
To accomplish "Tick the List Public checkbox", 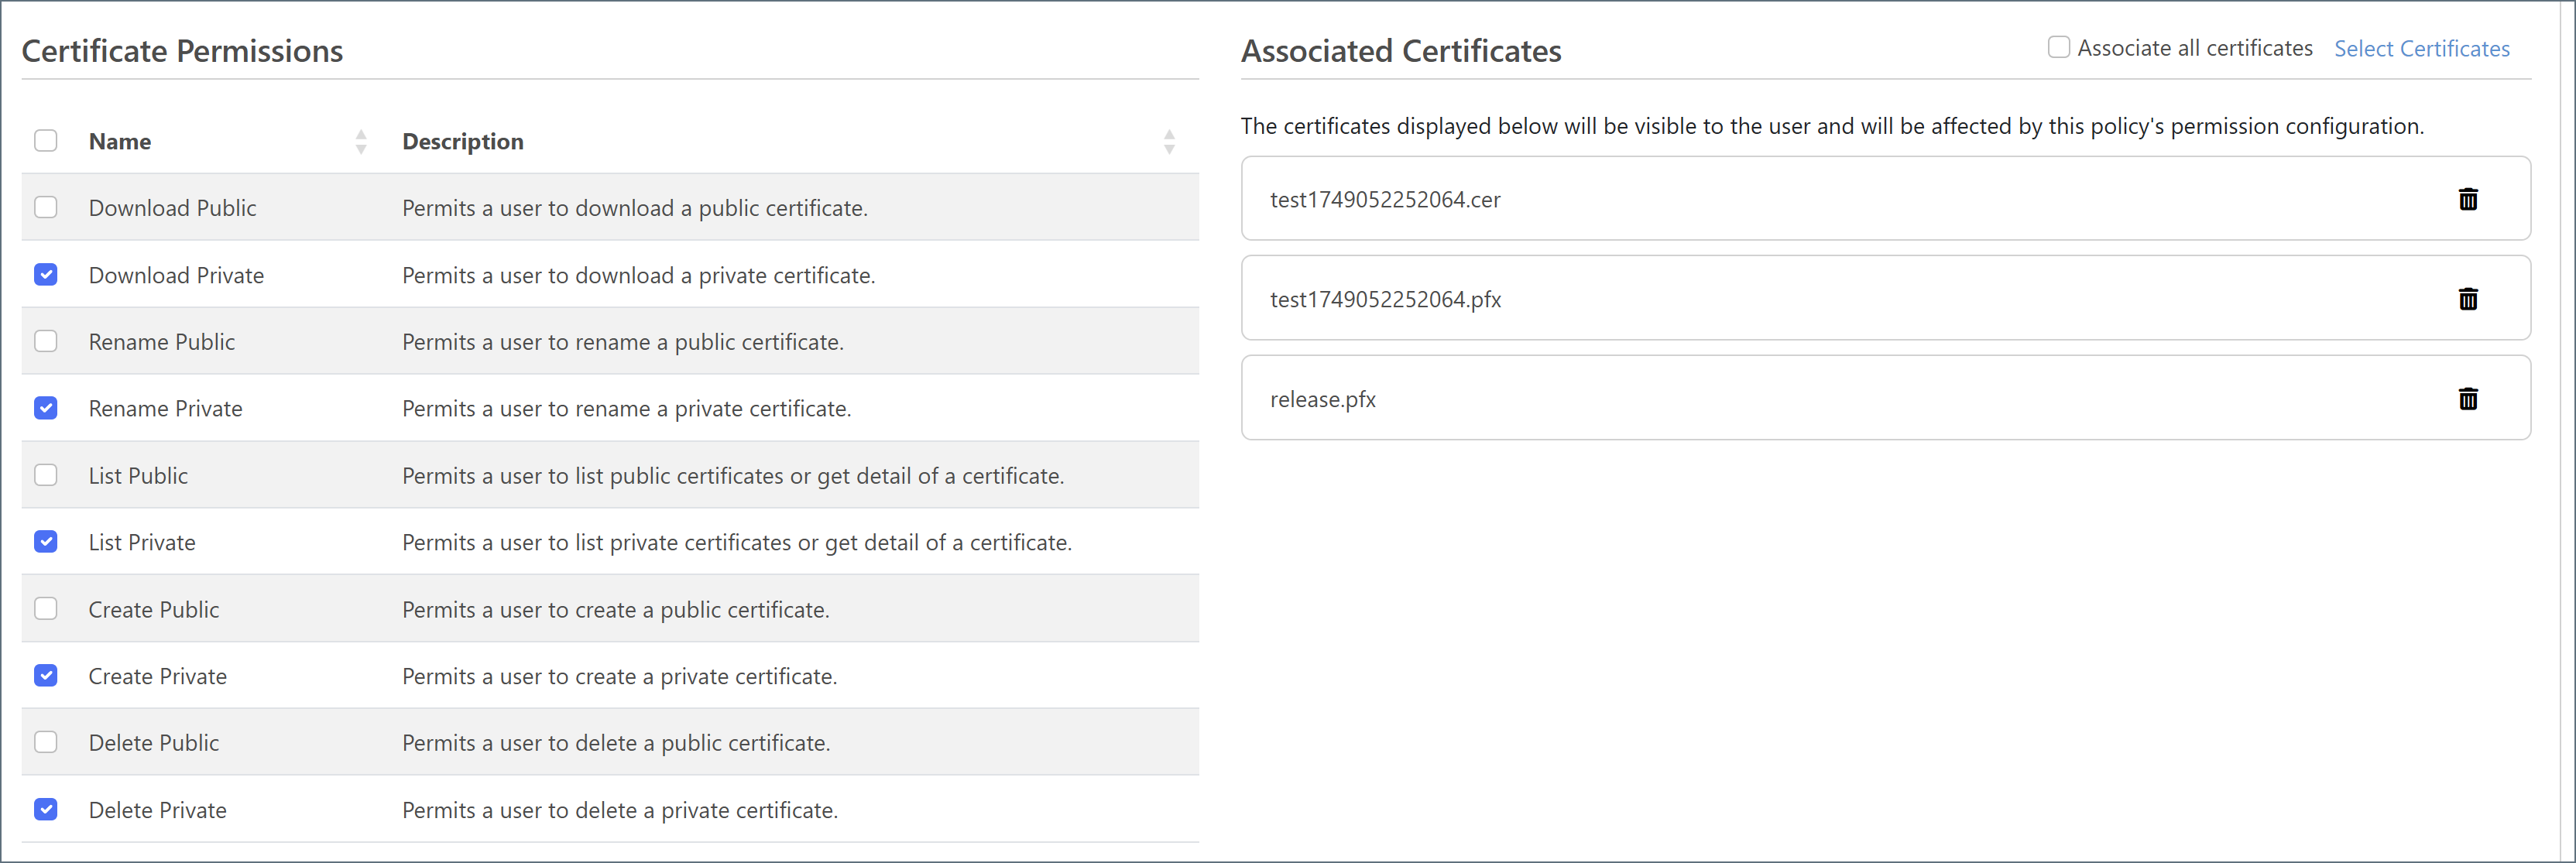I will pyautogui.click(x=46, y=475).
